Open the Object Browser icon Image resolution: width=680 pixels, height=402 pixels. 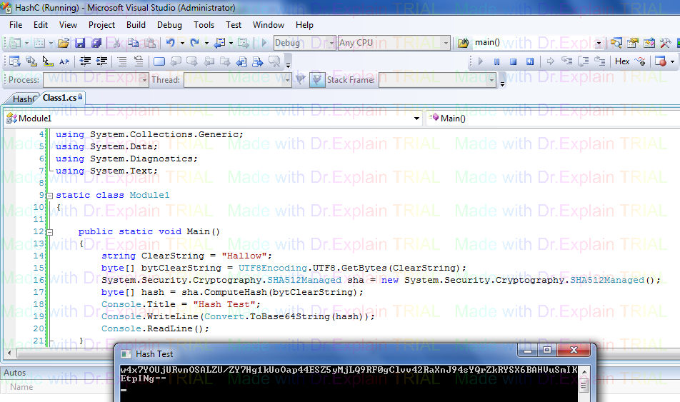(x=649, y=43)
